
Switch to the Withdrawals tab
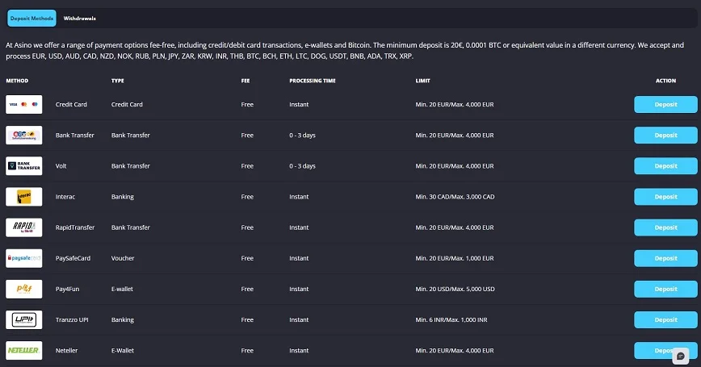80,19
